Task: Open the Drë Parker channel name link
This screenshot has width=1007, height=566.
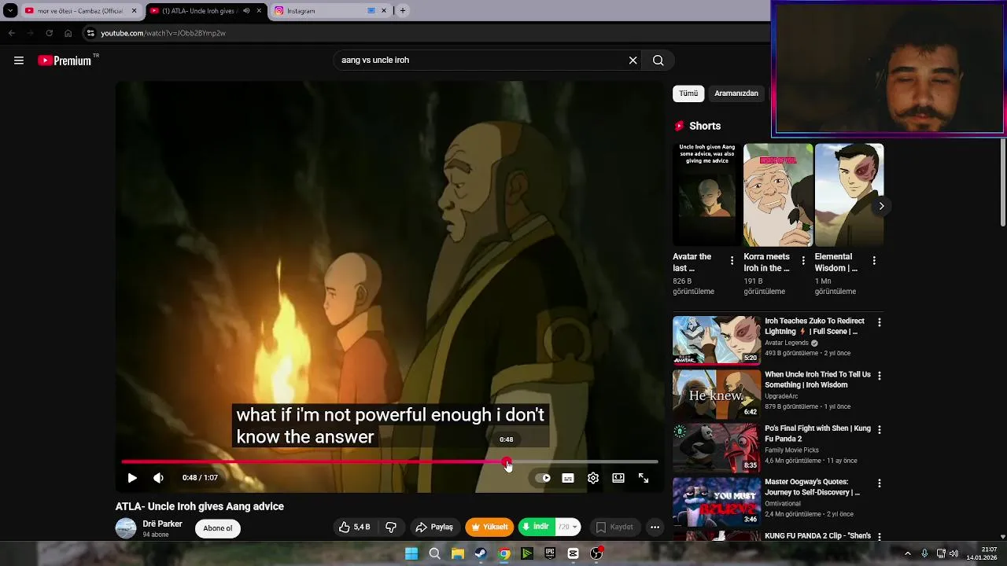Action: pos(162,524)
